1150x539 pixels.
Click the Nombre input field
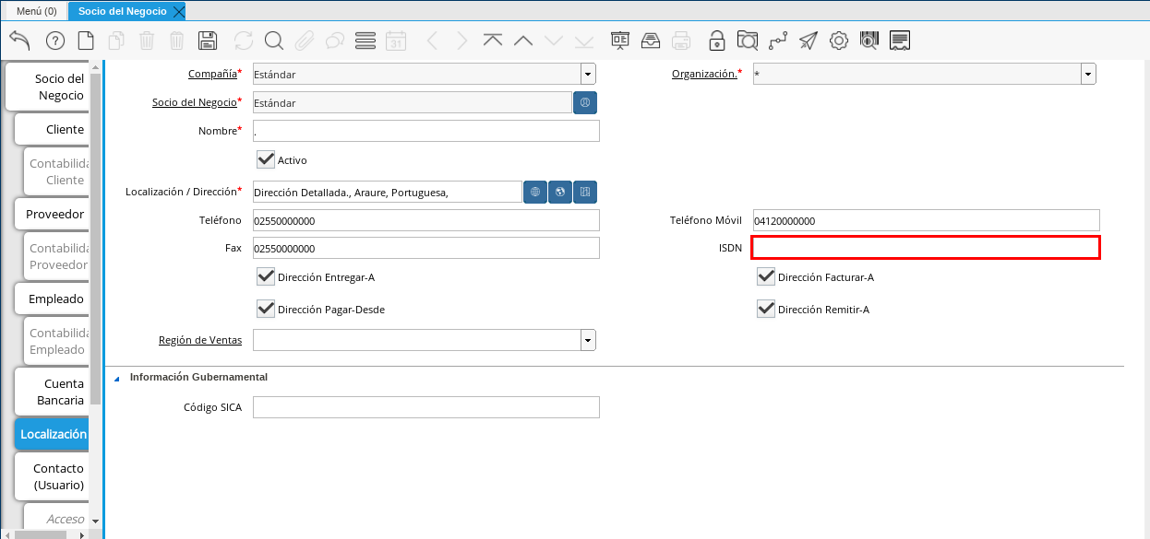click(x=426, y=131)
